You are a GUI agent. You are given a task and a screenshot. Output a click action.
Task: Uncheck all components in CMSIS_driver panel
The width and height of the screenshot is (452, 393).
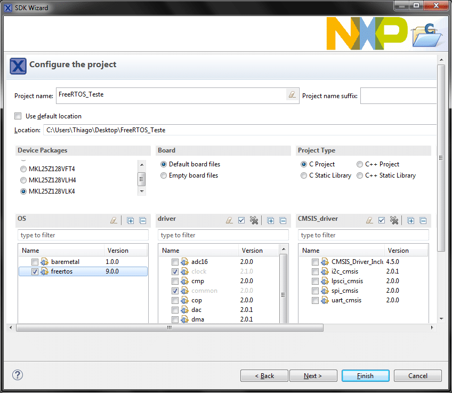click(394, 221)
